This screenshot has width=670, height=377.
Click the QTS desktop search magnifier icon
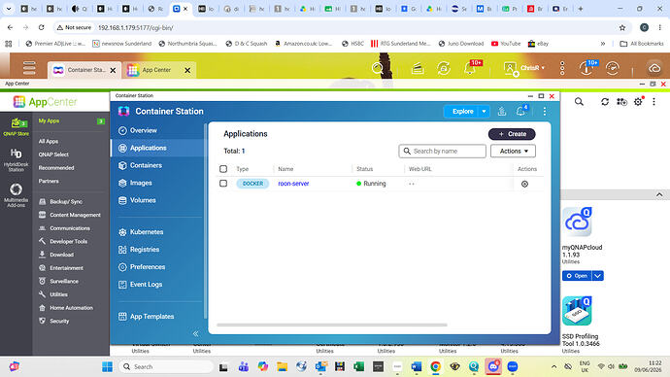pyautogui.click(x=378, y=68)
